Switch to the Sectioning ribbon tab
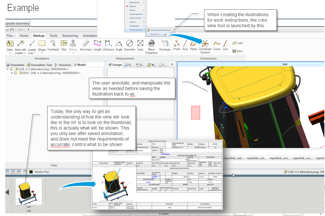The height and width of the screenshot is (216, 325). (x=70, y=36)
